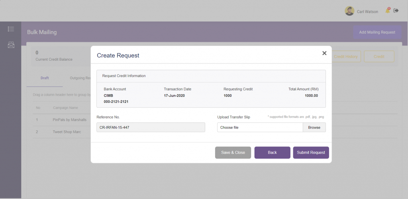Click the logout icon
Image resolution: width=408 pixels, height=199 pixels.
click(396, 11)
